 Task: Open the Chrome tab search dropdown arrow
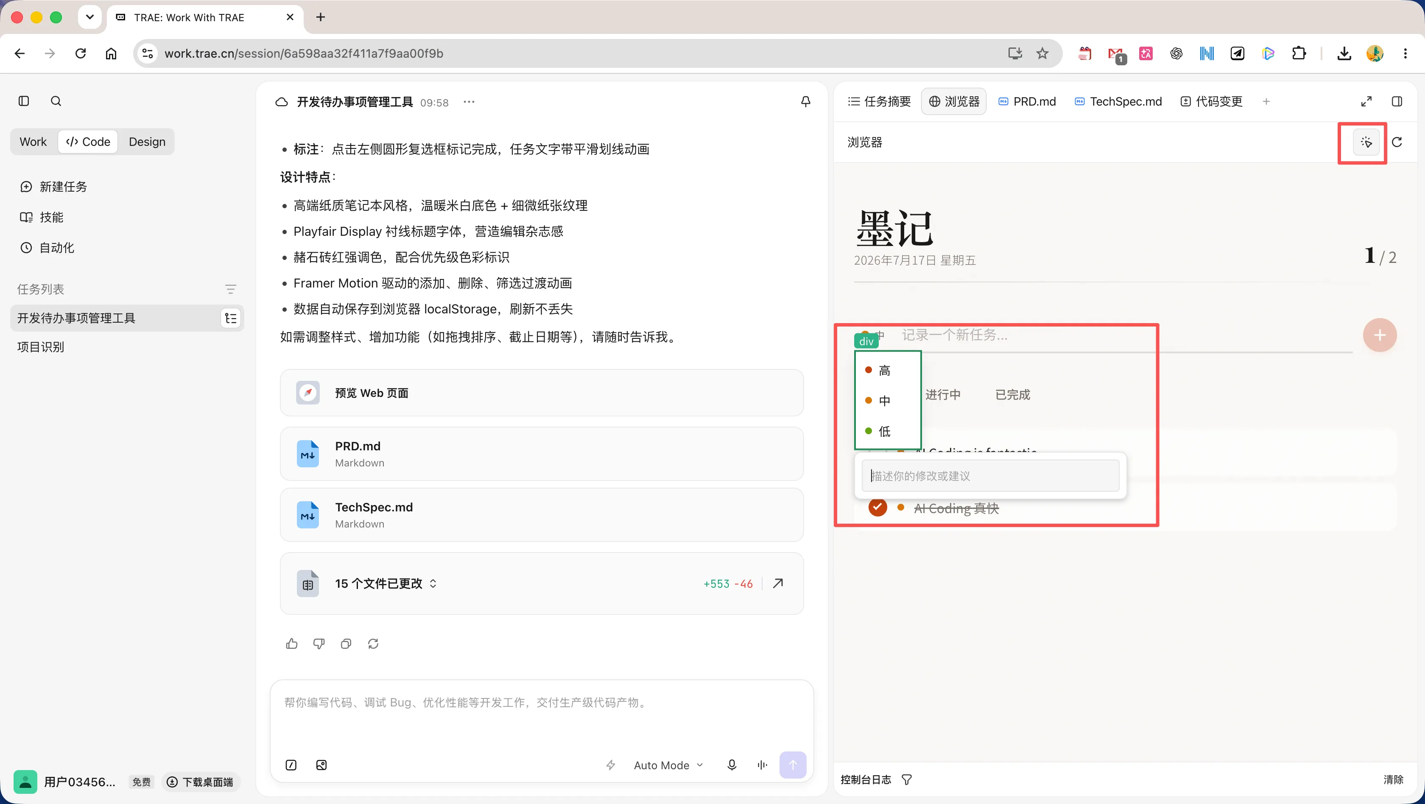(x=89, y=17)
